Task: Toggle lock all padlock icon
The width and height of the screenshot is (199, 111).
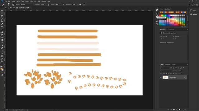Action: pyautogui.click(x=173, y=73)
